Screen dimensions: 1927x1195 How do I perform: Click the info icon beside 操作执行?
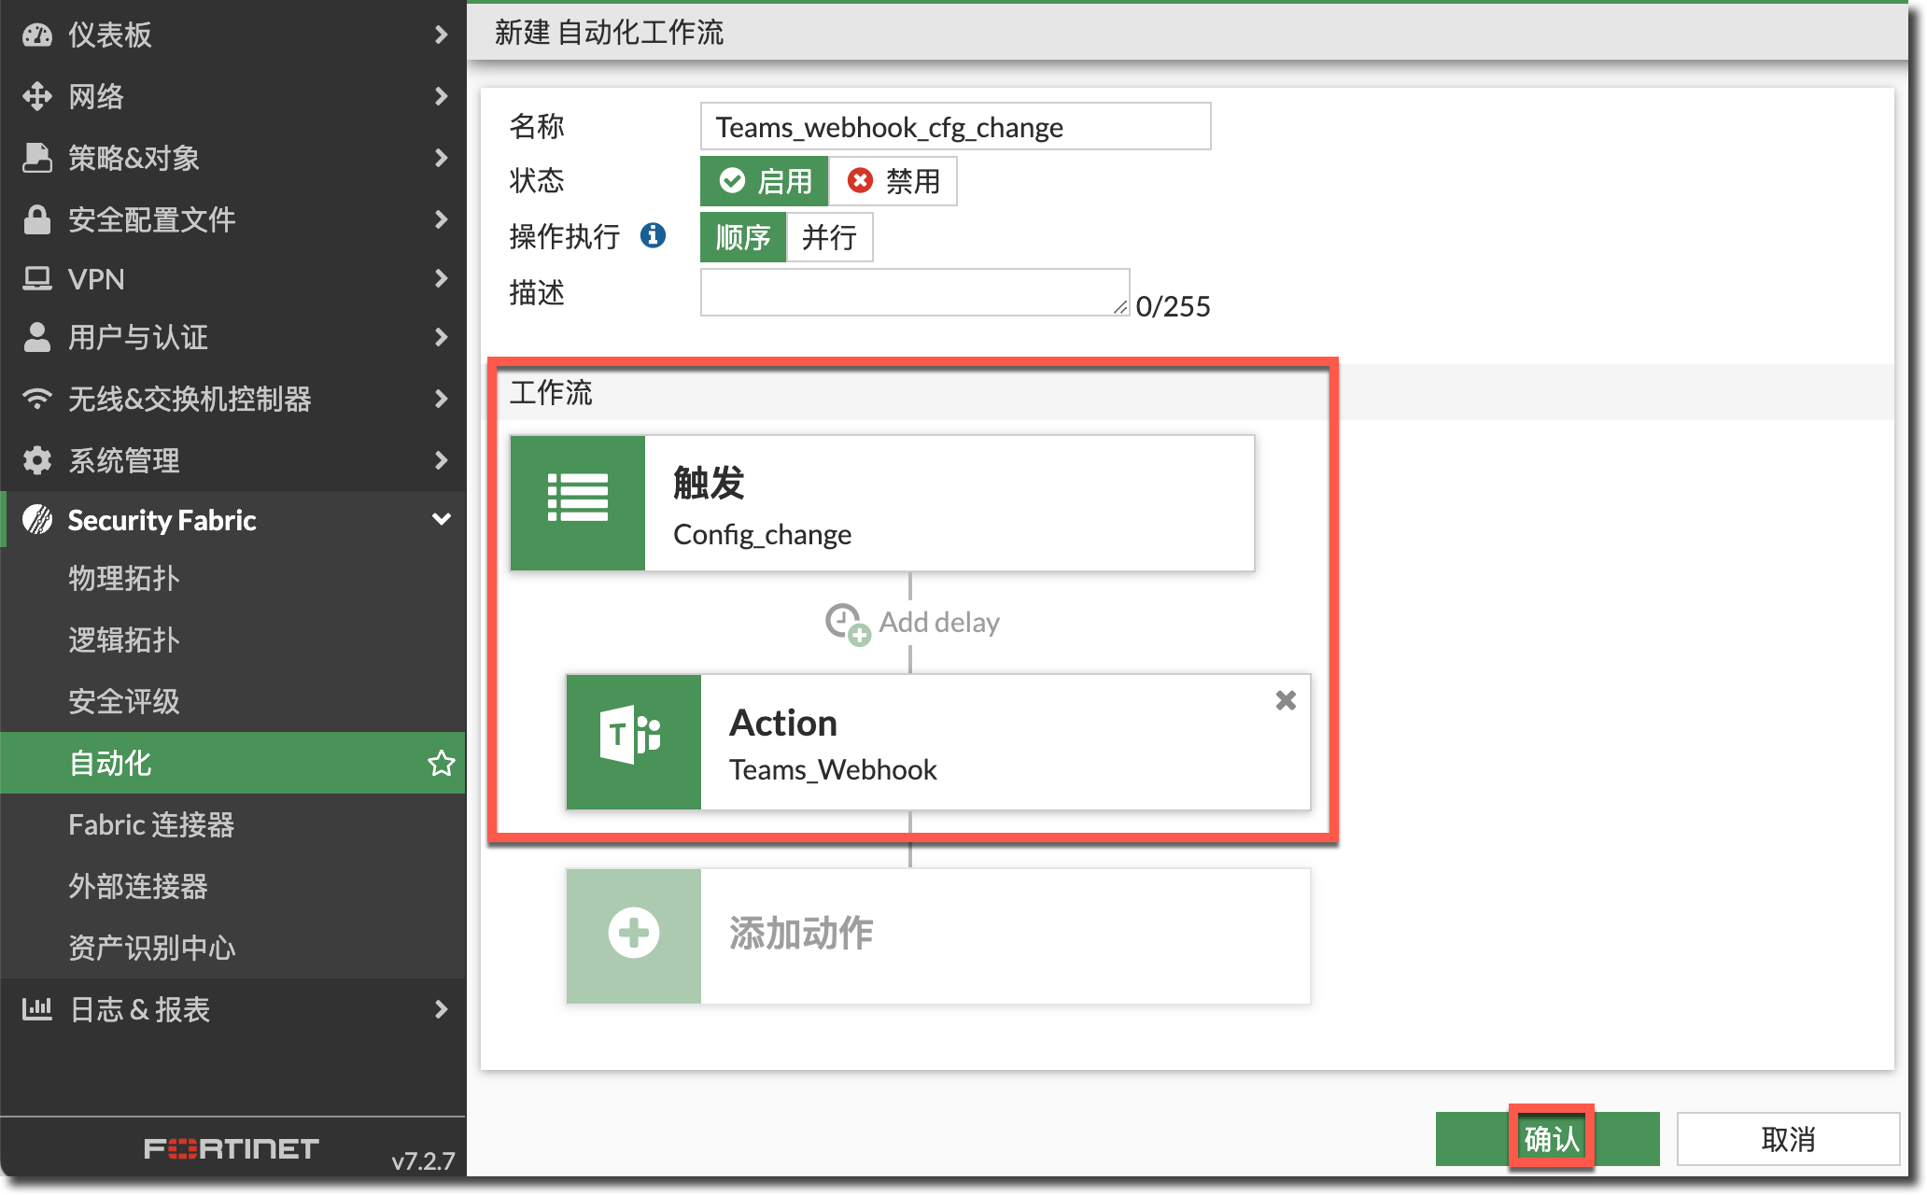(x=653, y=235)
